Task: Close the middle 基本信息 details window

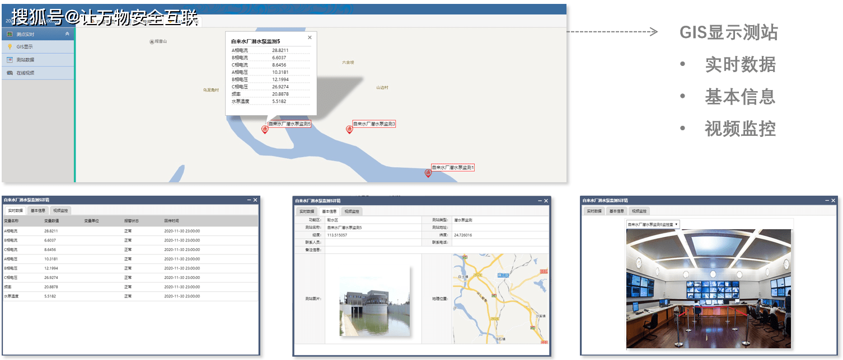Action: click(546, 200)
